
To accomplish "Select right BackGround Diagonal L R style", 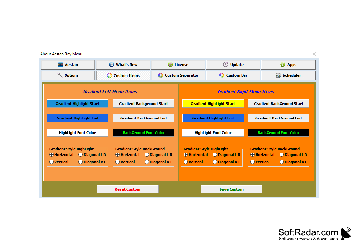I will click(x=293, y=155).
